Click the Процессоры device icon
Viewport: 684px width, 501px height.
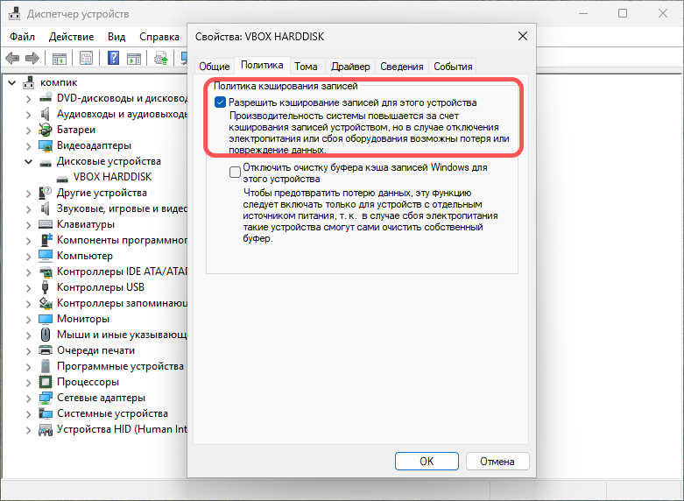coord(46,382)
